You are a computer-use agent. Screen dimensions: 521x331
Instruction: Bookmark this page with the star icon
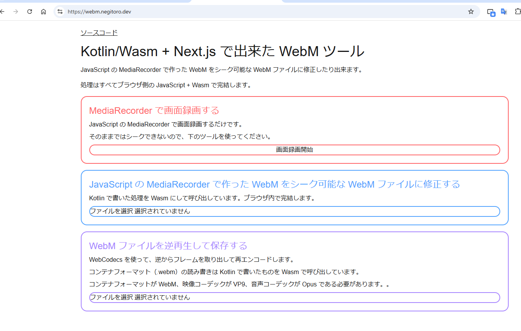coord(471,12)
